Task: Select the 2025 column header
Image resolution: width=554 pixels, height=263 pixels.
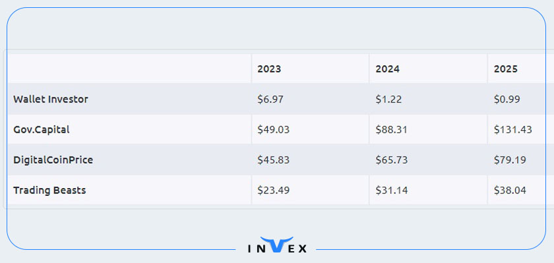Action: point(506,69)
